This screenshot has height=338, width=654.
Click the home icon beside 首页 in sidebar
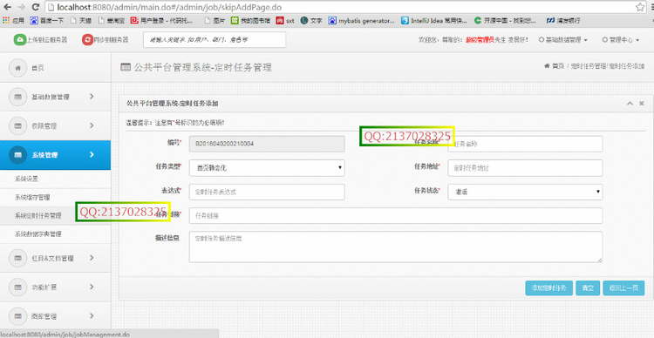point(17,68)
